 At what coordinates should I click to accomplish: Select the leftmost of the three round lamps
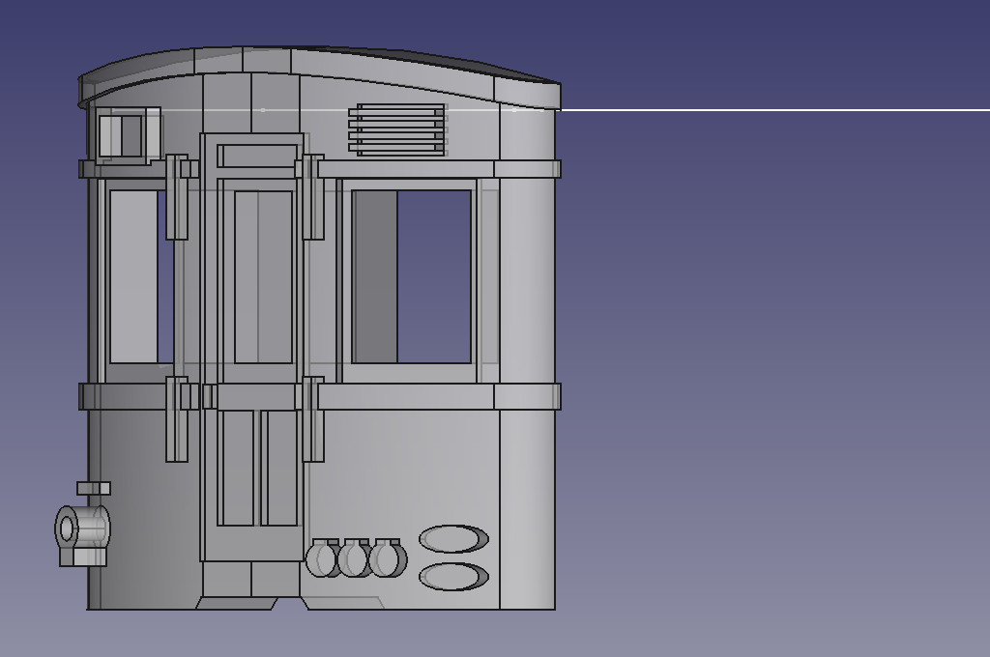(x=323, y=557)
